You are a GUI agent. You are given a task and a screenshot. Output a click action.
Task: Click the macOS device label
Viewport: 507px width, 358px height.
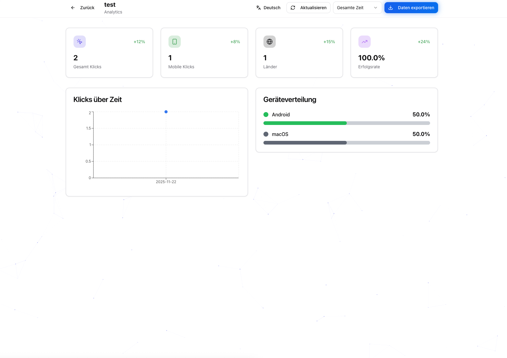pos(280,134)
